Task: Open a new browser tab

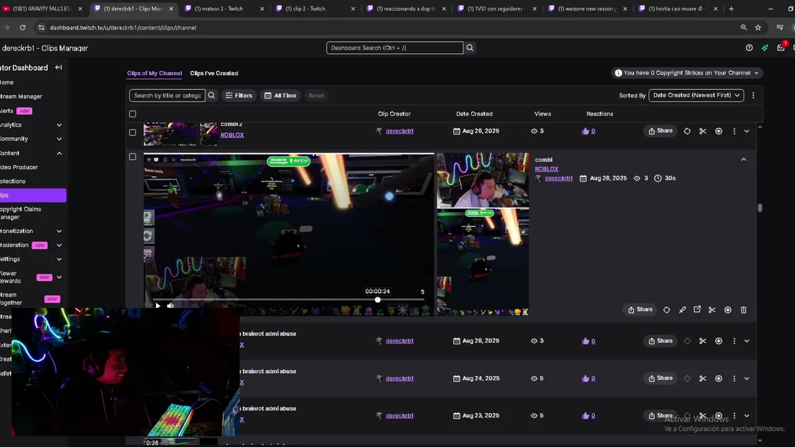Action: [731, 9]
